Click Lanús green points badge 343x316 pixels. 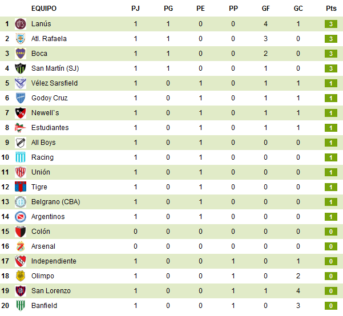(x=331, y=24)
